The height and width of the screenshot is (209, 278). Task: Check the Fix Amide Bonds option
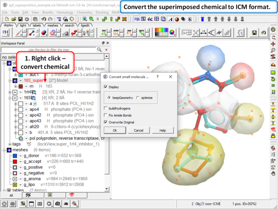[105, 115]
